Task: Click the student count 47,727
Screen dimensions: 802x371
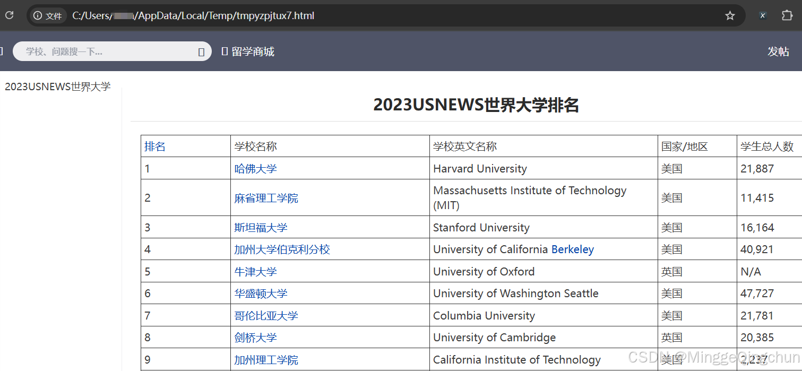Action: click(x=757, y=294)
